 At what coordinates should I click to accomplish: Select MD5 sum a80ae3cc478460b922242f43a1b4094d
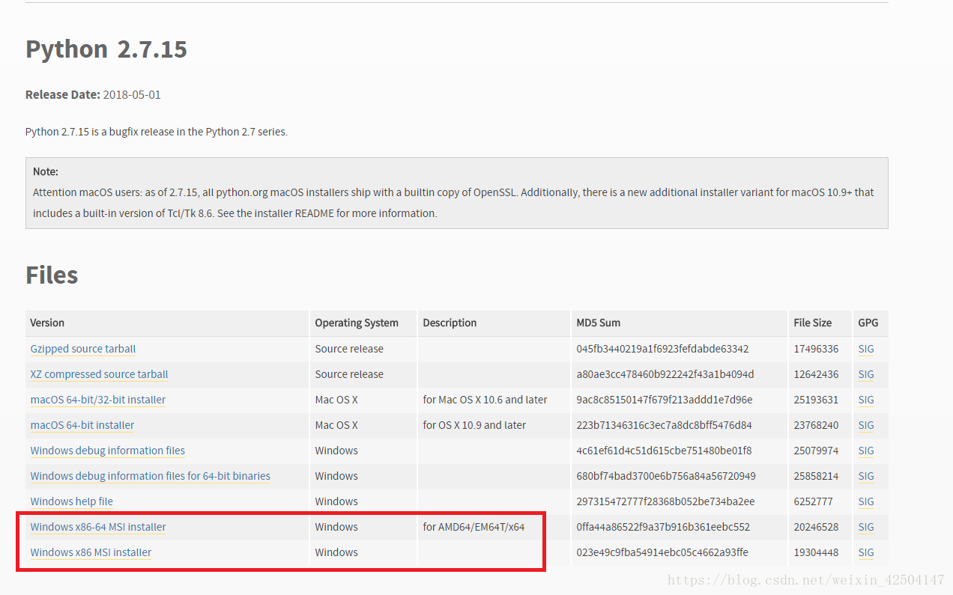point(665,374)
